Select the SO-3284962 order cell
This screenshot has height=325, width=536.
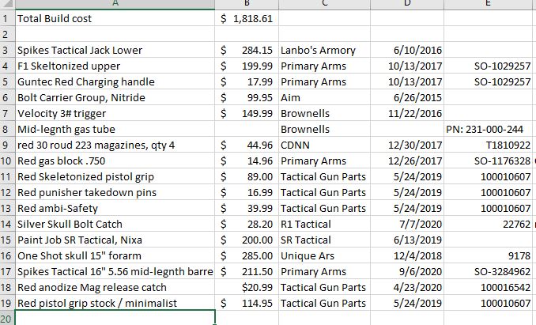coord(489,272)
